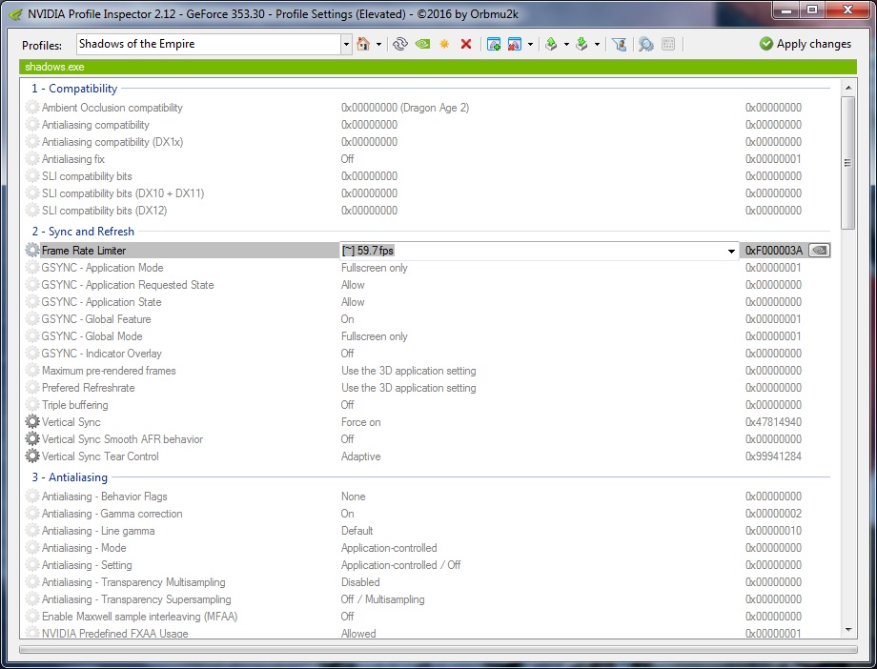Viewport: 877px width, 669px height.
Task: Select the Triple buffering setting row
Action: [x=428, y=405]
